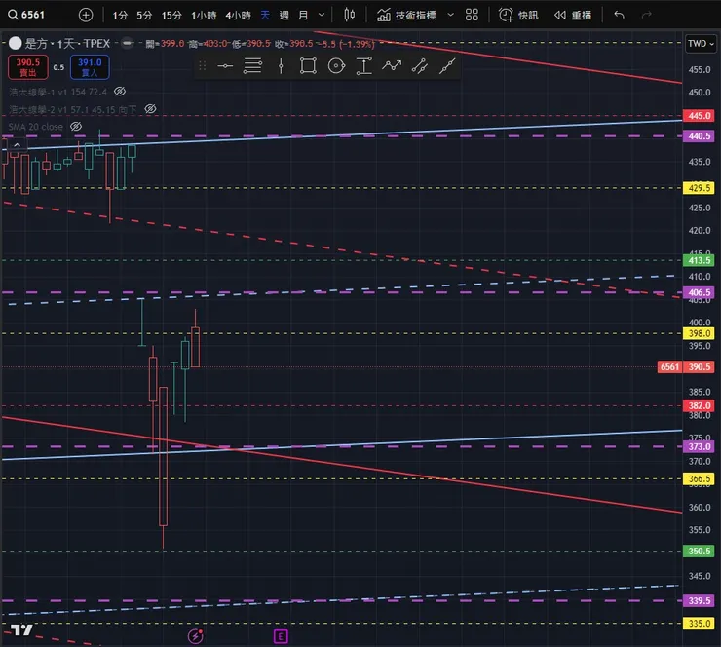
Task: Click the undo arrow
Action: click(x=620, y=16)
